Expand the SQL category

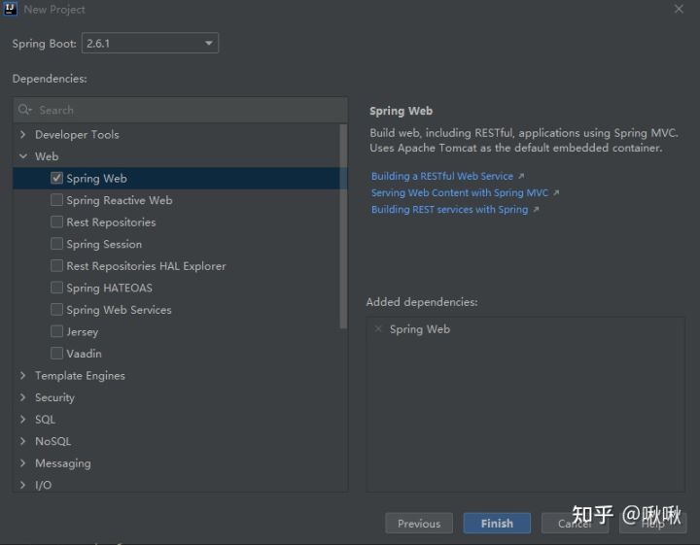point(22,420)
